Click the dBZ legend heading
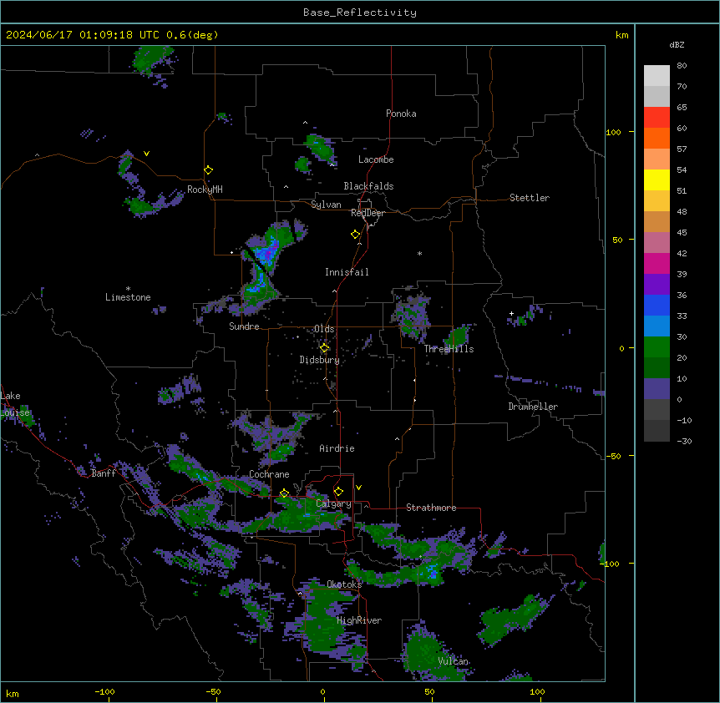The width and height of the screenshot is (720, 703). click(677, 44)
